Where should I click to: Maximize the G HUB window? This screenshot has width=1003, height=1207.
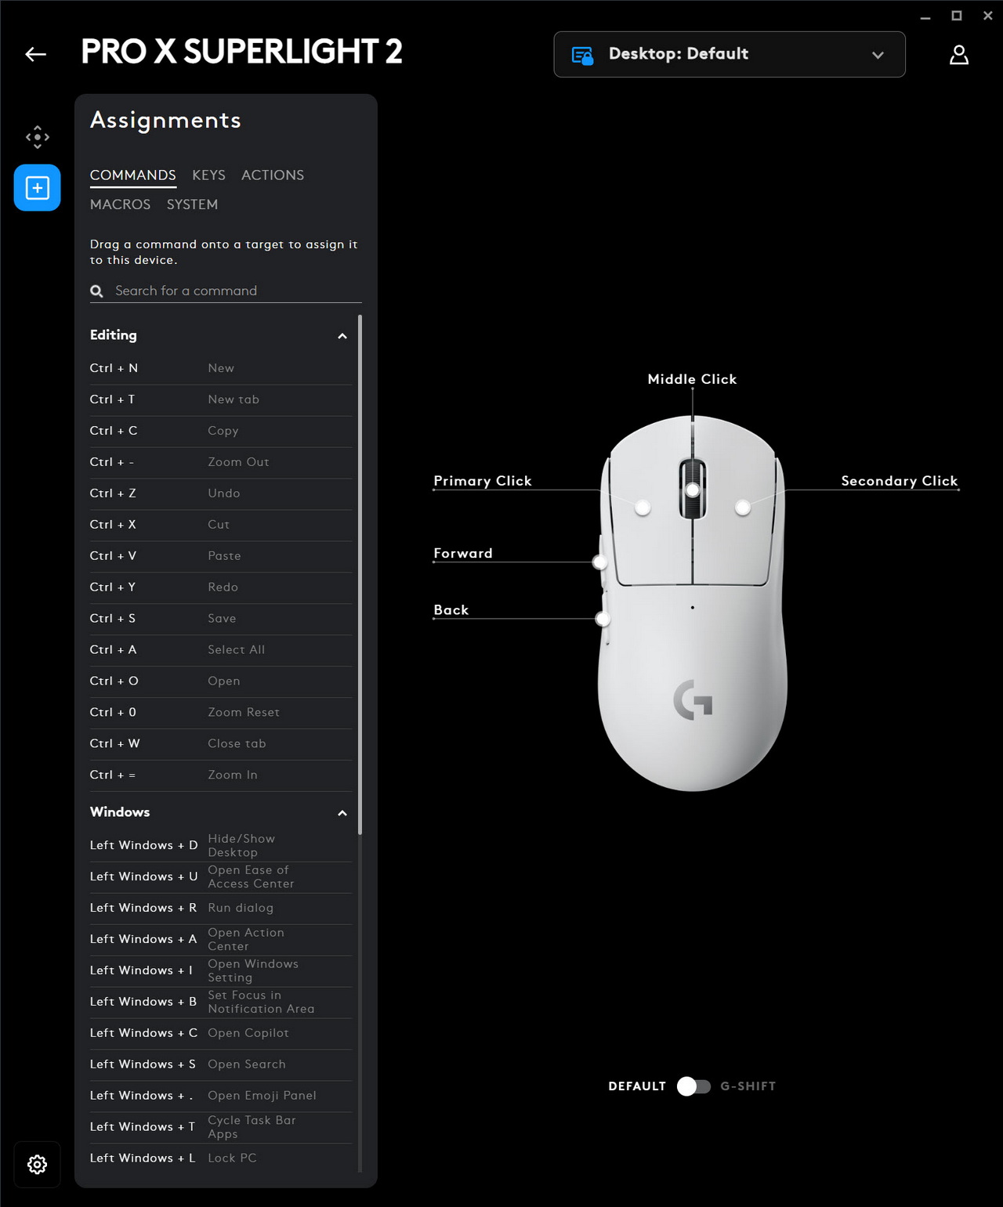coord(957,16)
